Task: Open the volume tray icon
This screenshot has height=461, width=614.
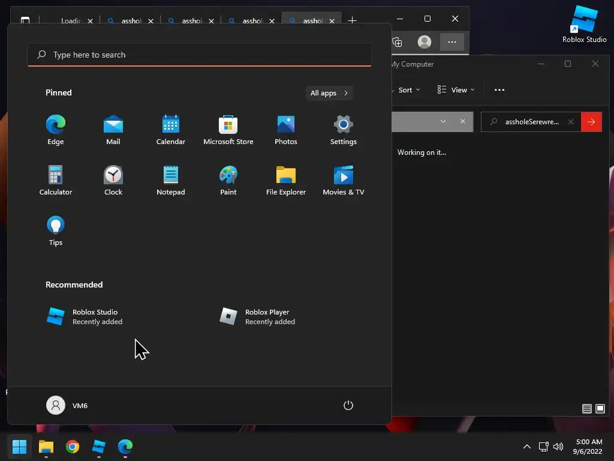Action: pyautogui.click(x=558, y=447)
